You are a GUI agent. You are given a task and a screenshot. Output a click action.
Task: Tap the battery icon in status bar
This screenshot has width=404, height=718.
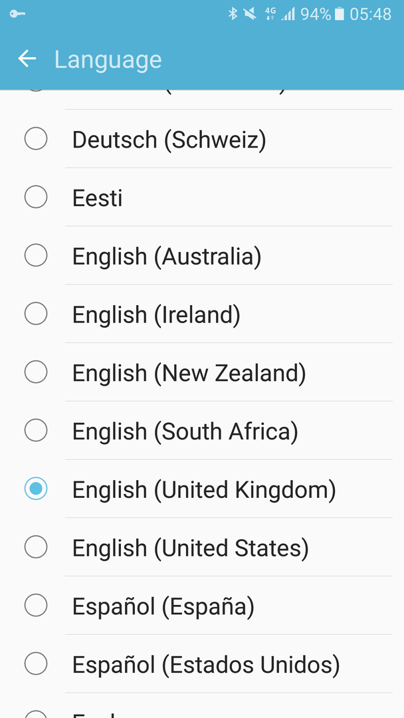(339, 14)
